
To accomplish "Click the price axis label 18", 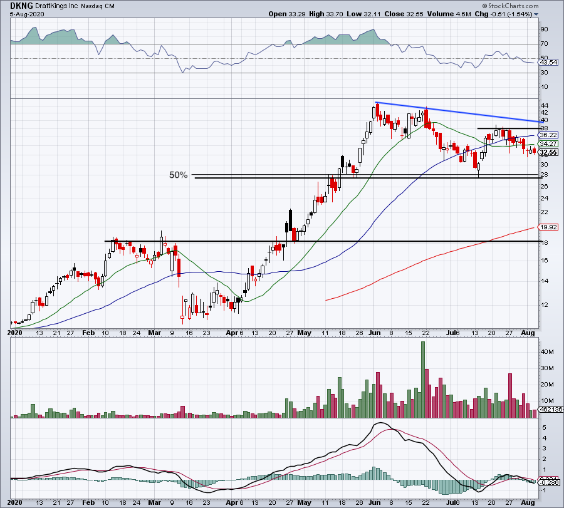I will [544, 243].
